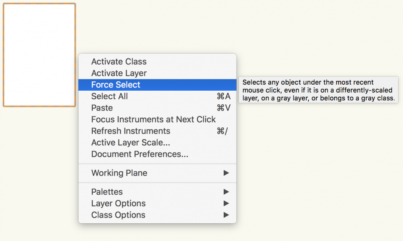
Task: Open Document Preferences... from the menu
Action: 139,154
